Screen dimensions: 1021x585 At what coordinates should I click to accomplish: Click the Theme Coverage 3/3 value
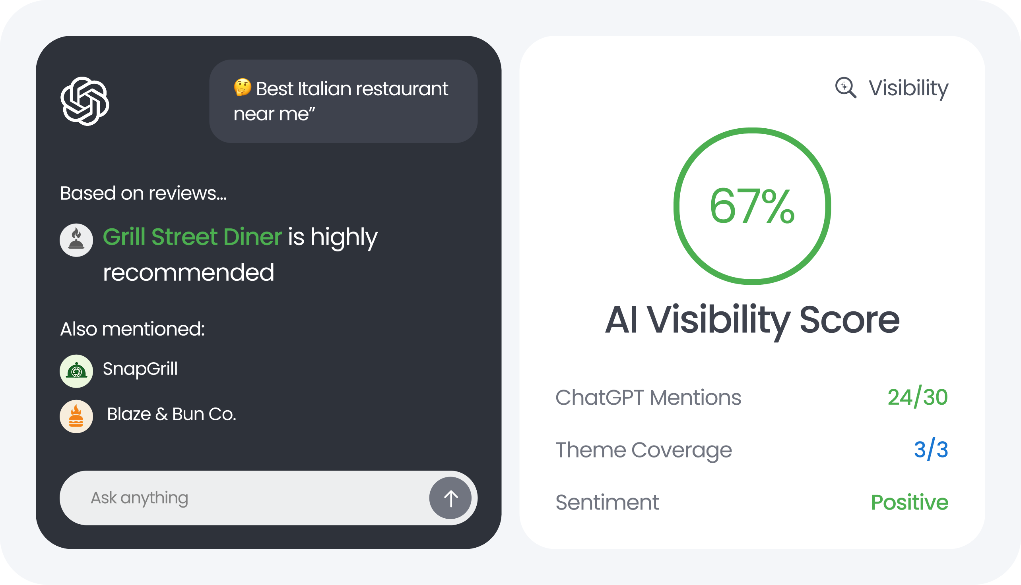click(x=930, y=450)
